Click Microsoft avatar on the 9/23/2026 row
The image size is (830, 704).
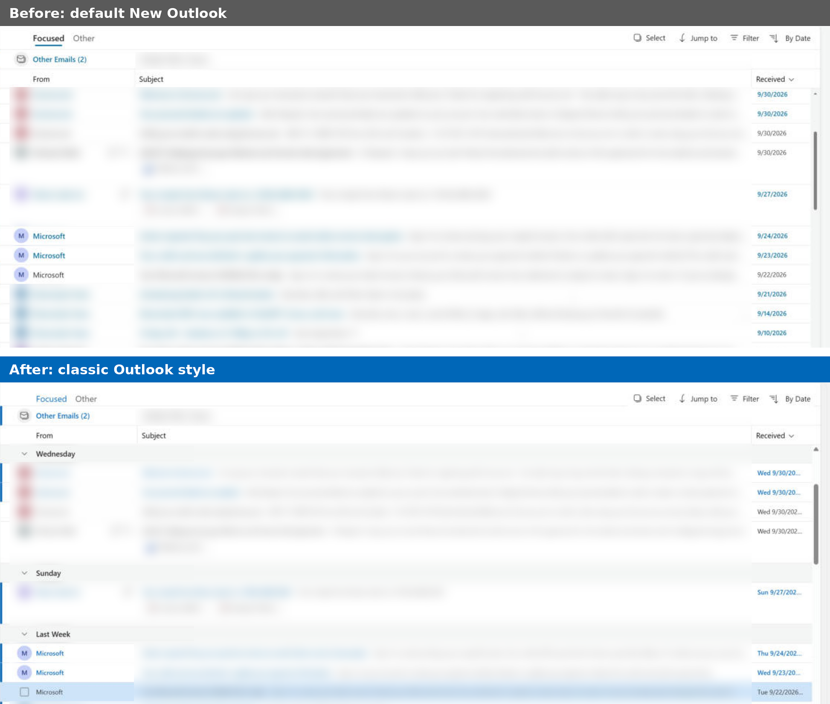pos(21,255)
